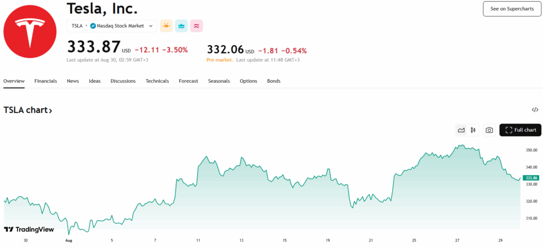Click the TradingView logo on chart
The width and height of the screenshot is (543, 249).
coord(29,229)
